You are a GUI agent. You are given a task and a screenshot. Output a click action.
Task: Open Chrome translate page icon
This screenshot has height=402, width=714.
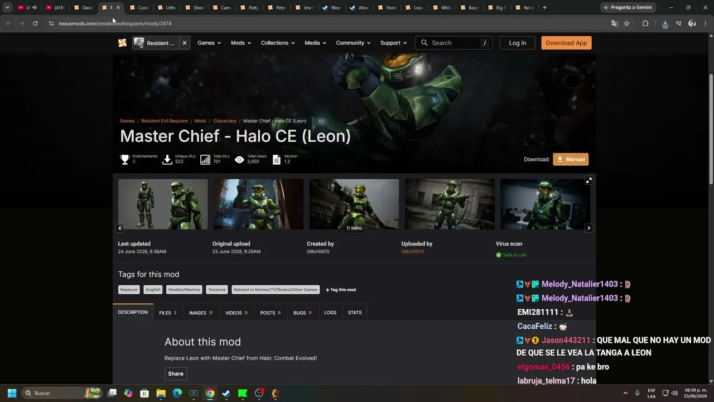[614, 23]
